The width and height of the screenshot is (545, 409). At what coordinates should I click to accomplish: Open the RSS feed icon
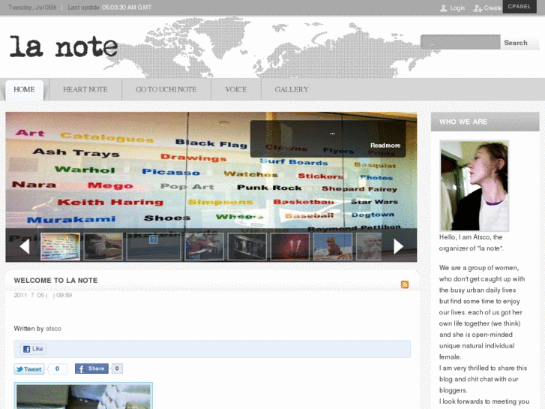point(405,284)
